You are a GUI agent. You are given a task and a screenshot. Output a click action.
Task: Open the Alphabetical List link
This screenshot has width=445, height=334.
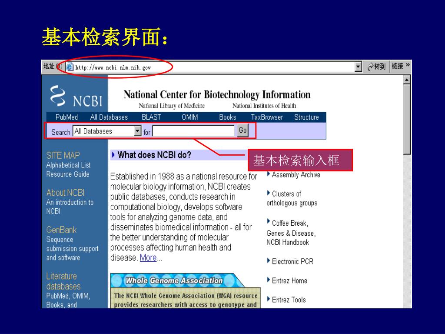[x=68, y=165]
